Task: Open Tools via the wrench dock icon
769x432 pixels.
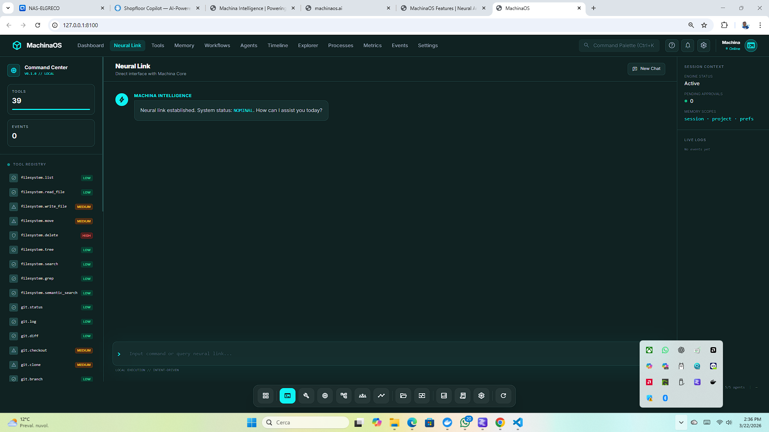Action: (306, 396)
